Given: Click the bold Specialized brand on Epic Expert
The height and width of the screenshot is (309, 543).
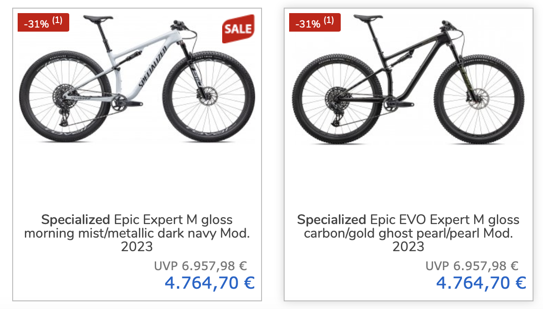Looking at the screenshot, I should [76, 220].
